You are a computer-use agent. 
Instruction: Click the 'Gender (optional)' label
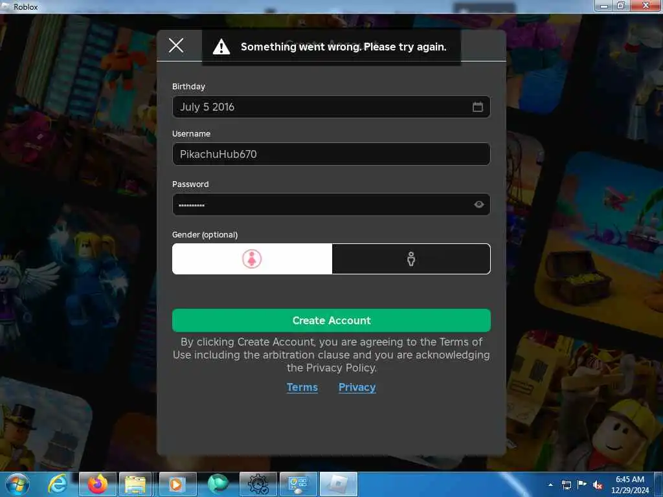[205, 234]
